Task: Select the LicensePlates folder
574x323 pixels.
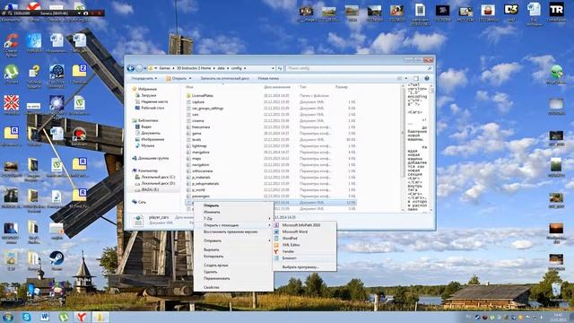Action: pos(203,96)
